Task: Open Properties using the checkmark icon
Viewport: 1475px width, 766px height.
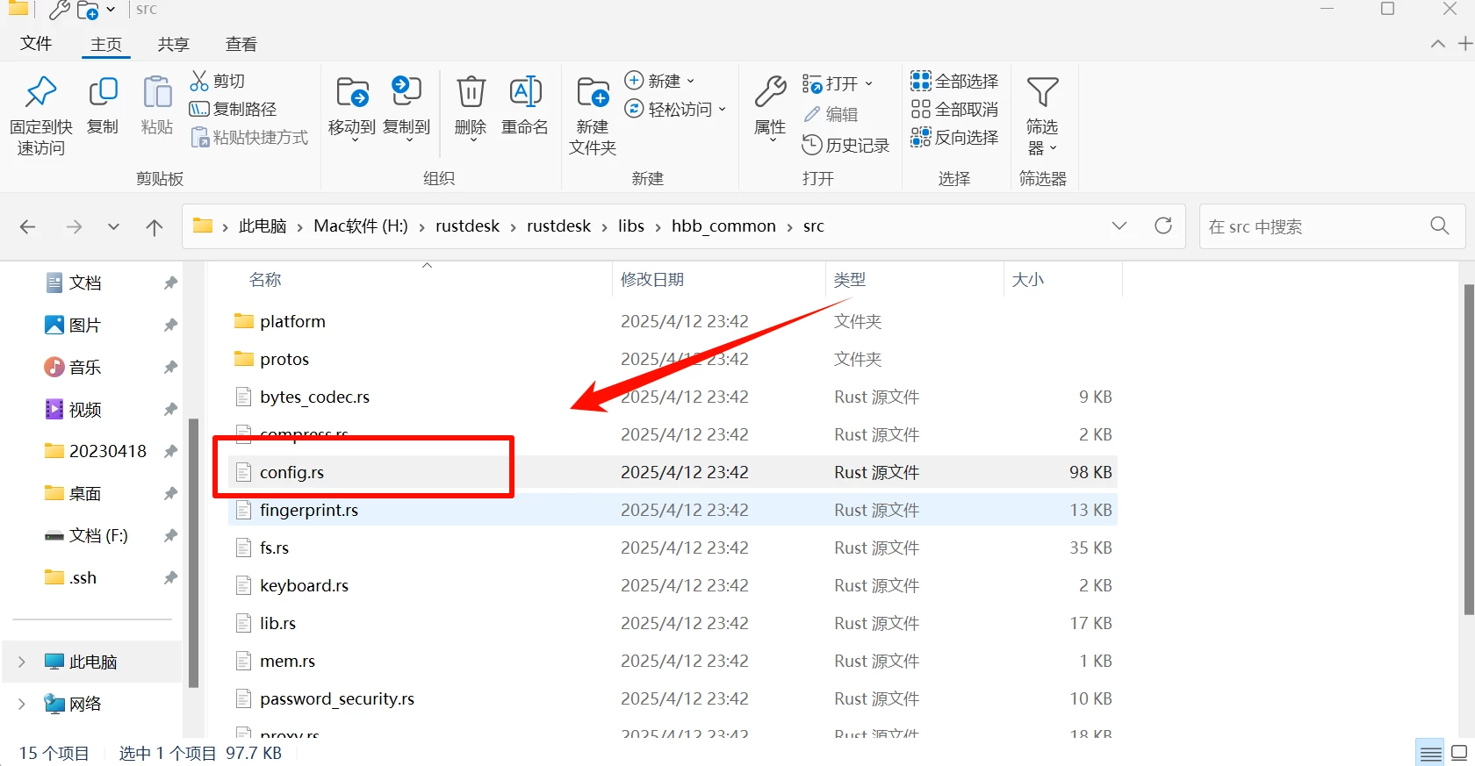Action: (770, 93)
